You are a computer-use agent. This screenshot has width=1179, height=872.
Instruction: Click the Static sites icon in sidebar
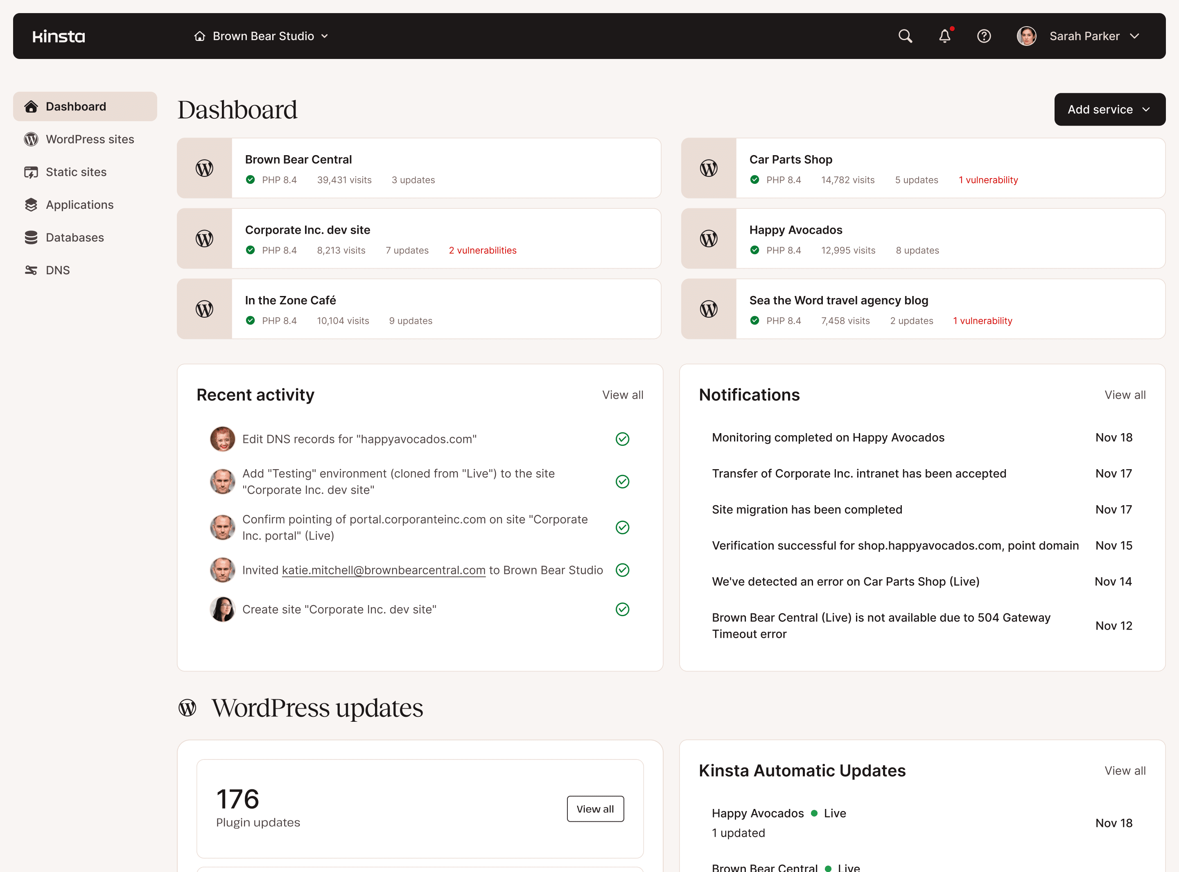[31, 172]
